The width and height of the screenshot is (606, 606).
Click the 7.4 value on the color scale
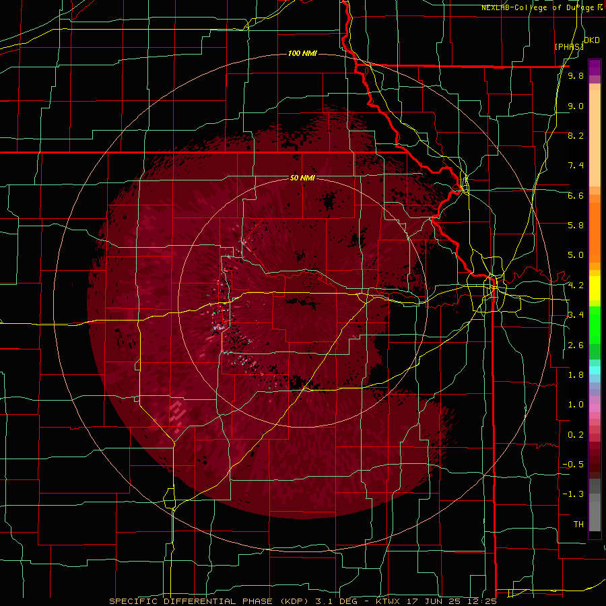(x=576, y=166)
